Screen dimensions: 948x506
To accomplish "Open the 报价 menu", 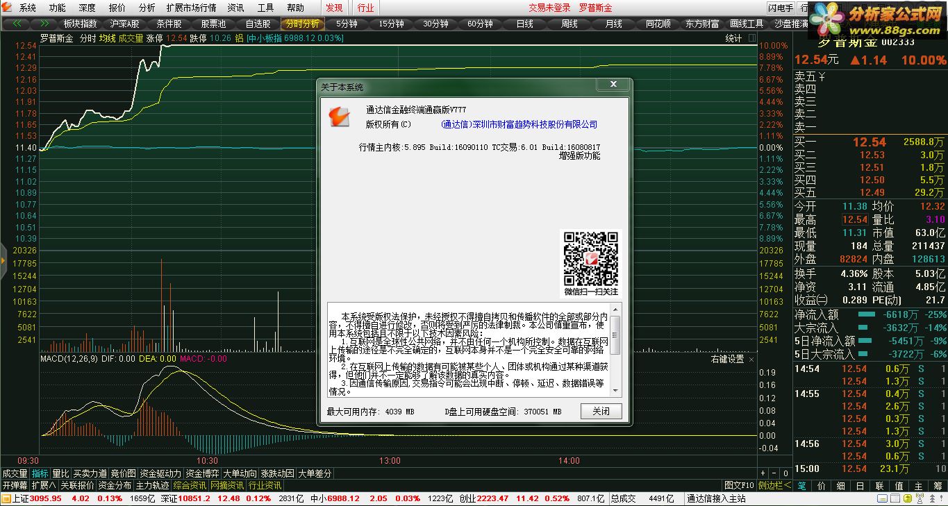I will pos(117,8).
